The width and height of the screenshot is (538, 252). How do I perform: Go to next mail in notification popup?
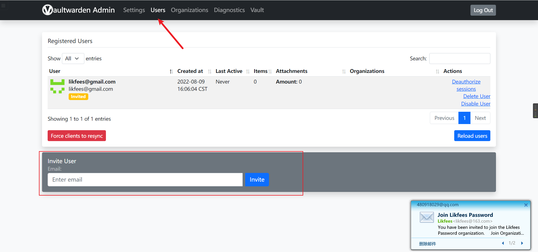click(x=522, y=243)
